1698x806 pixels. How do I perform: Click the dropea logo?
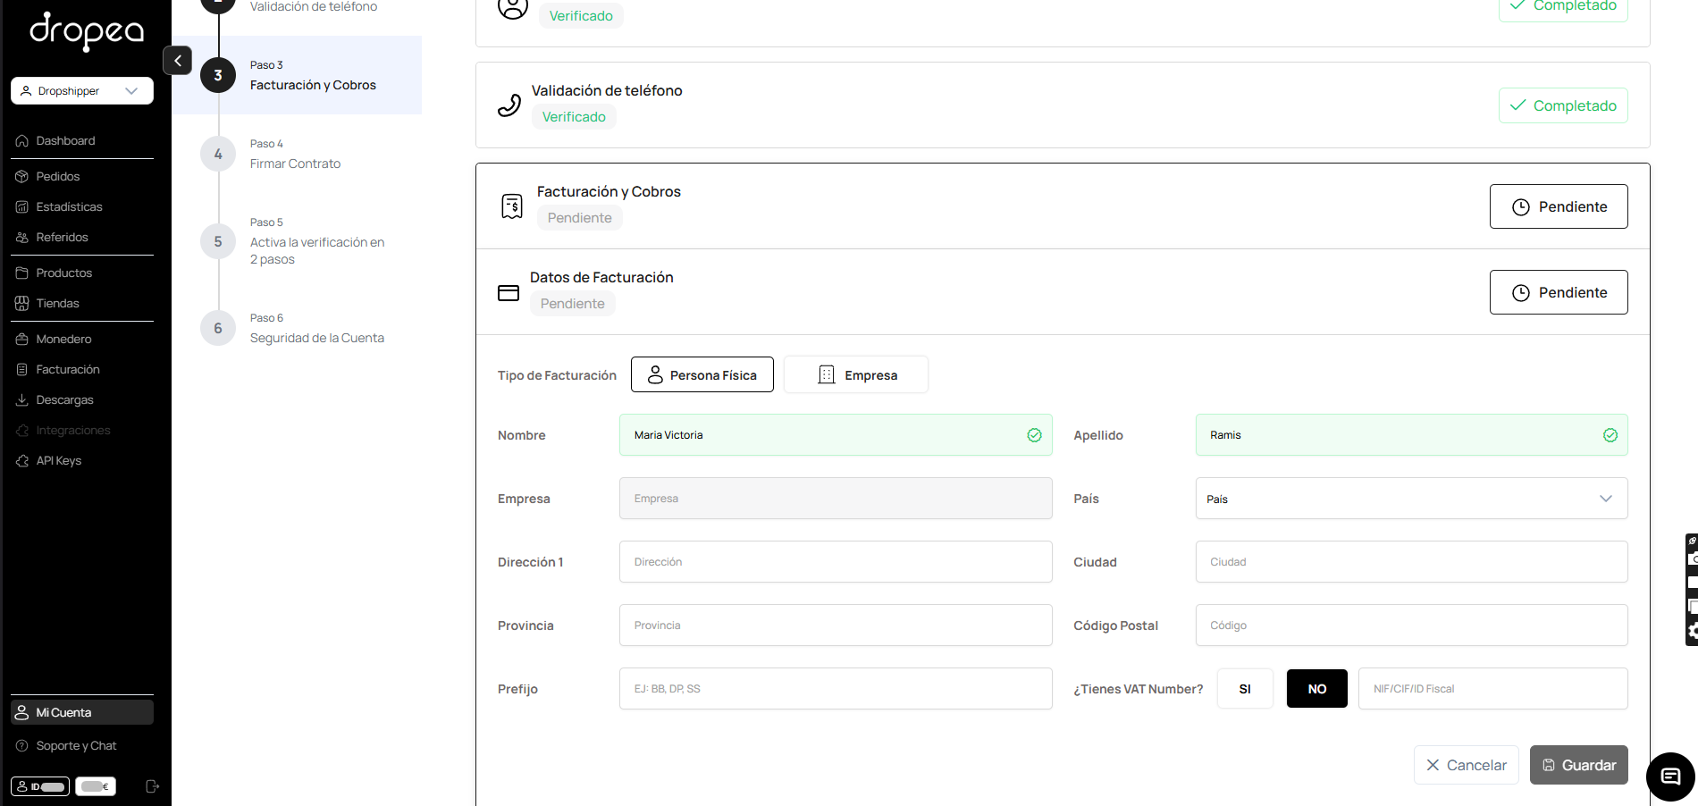click(x=87, y=32)
